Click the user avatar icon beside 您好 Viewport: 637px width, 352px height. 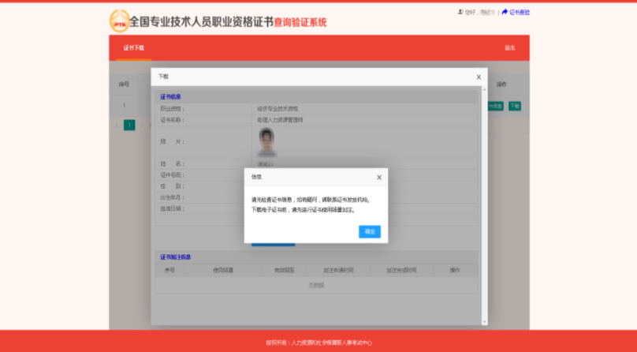point(460,12)
